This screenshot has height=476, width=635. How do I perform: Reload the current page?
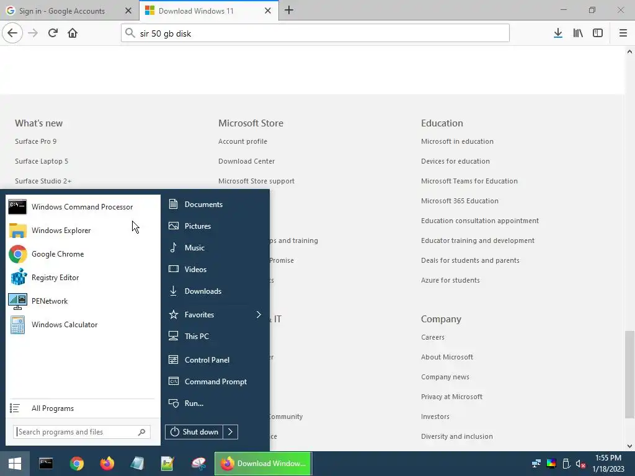pos(53,33)
